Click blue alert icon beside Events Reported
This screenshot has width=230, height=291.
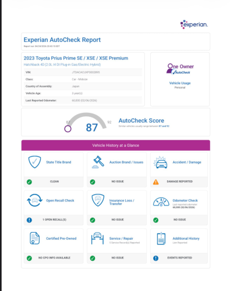coord(156,258)
